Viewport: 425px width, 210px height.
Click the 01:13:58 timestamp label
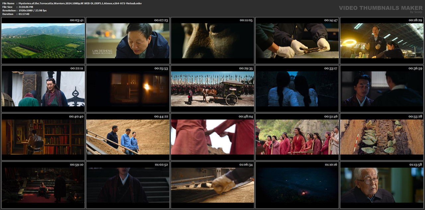[415, 165]
